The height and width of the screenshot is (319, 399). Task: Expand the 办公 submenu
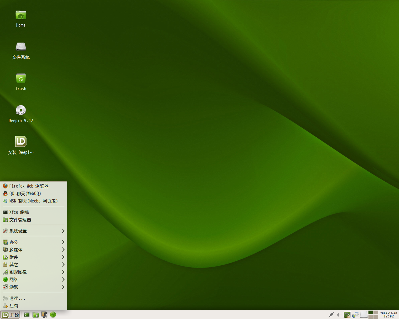click(34, 242)
